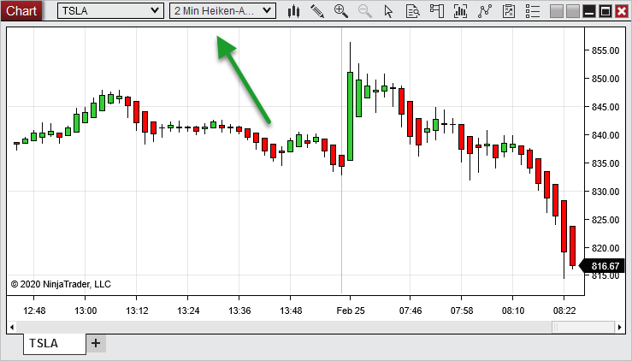Add a new chart tab with plus
Viewport: 632px width, 361px height.
[x=96, y=343]
